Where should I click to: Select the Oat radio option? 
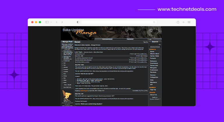click(63, 63)
